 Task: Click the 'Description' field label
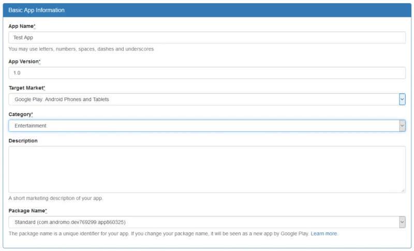coord(23,140)
